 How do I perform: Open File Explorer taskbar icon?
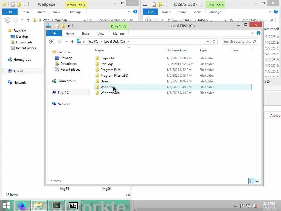(x=39, y=206)
